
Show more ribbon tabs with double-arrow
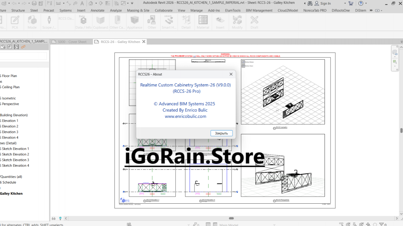click(x=371, y=10)
